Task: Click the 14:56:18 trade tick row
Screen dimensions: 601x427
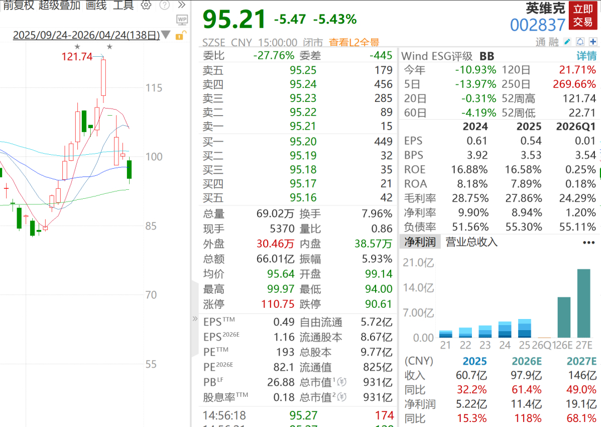Action: tap(298, 415)
